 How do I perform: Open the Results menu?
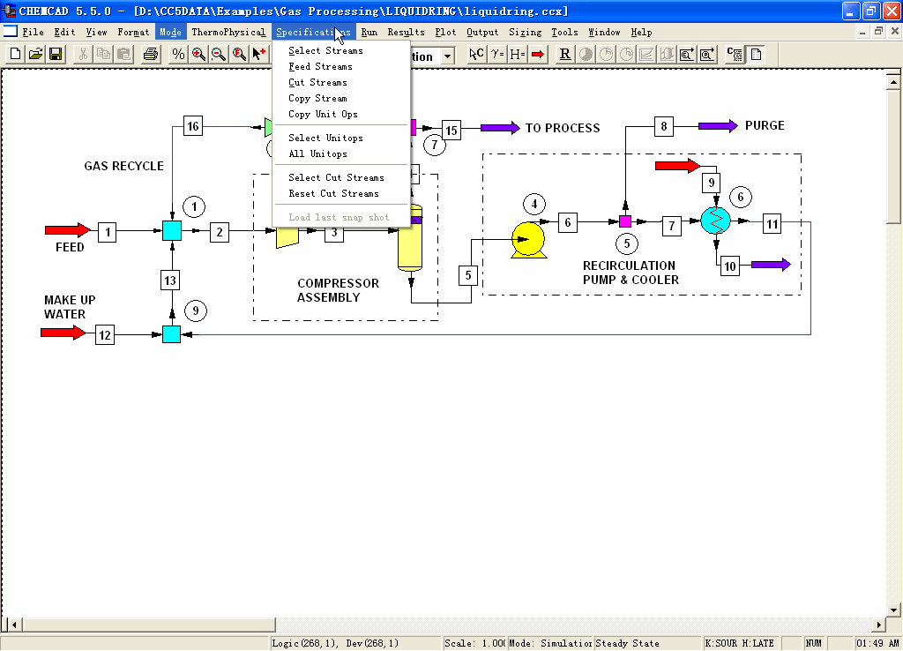pyautogui.click(x=406, y=33)
